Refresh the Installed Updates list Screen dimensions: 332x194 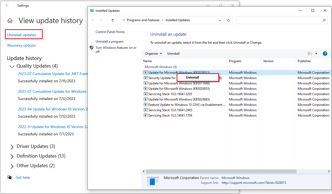coord(229,20)
